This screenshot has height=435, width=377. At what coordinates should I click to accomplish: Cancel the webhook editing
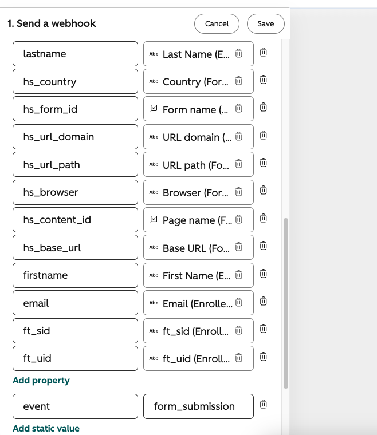pos(217,23)
